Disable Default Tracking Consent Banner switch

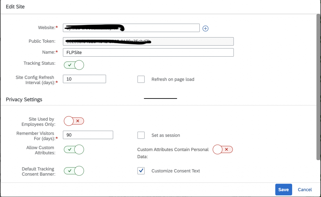coord(74,171)
